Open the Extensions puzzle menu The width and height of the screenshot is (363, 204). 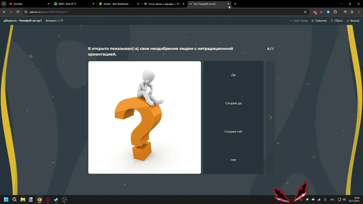[x=335, y=12]
